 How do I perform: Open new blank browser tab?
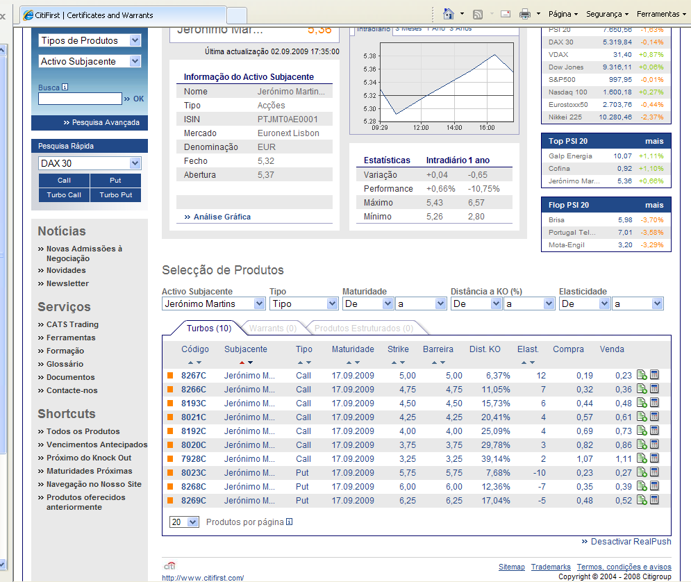[x=237, y=15]
